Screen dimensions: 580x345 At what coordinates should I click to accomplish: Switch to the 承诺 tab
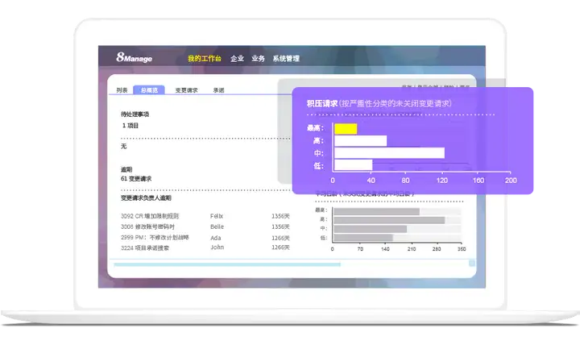click(218, 90)
